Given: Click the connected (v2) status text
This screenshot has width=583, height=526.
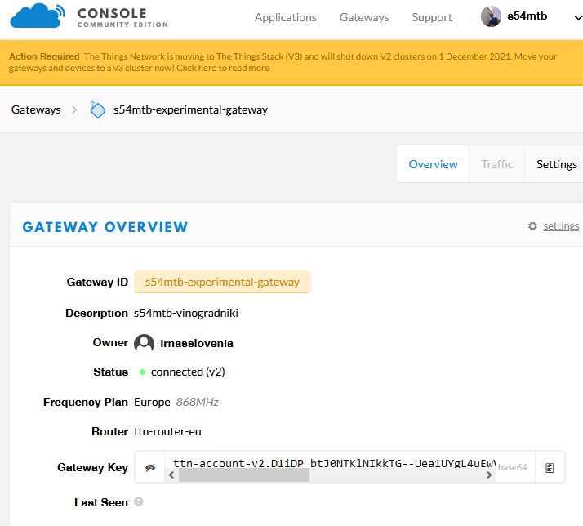Looking at the screenshot, I should pos(188,372).
